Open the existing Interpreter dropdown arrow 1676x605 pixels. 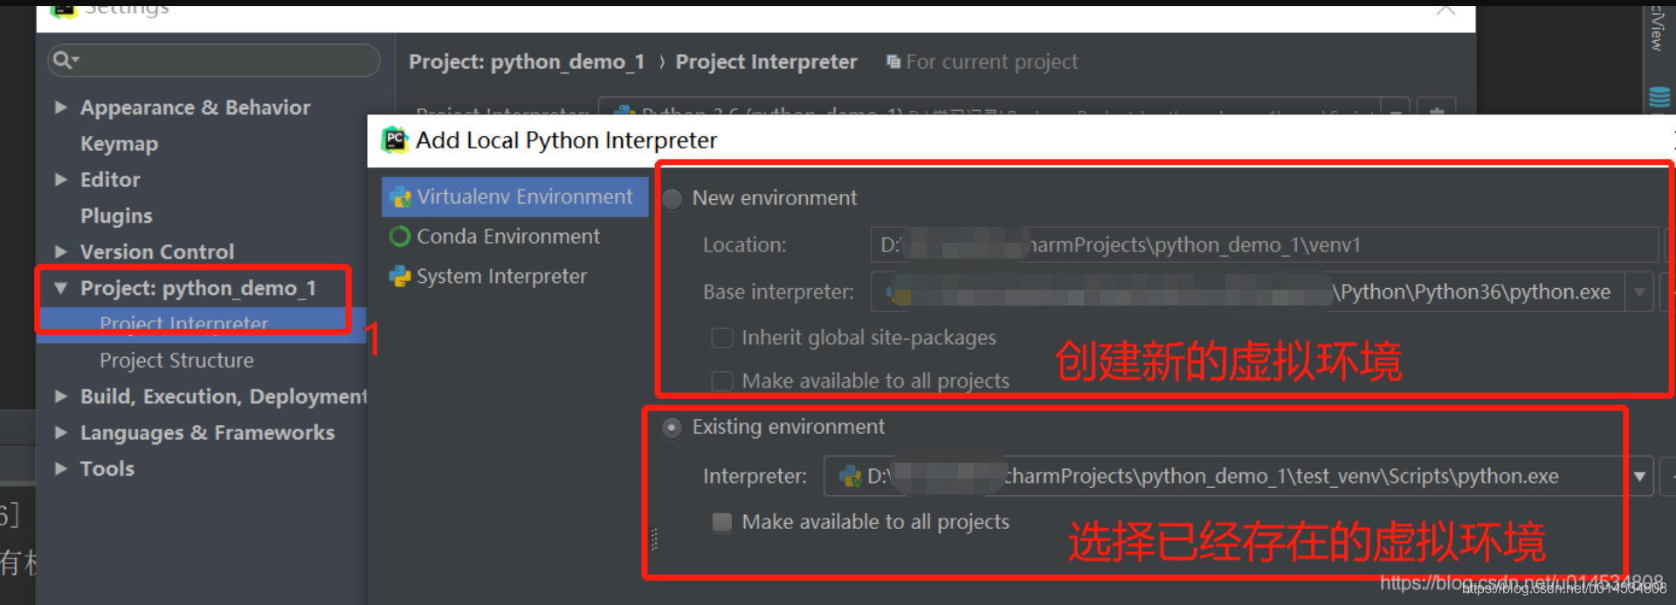click(x=1639, y=477)
